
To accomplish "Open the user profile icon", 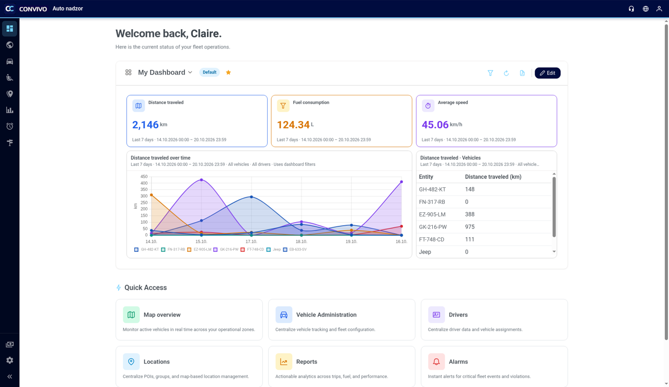I will (x=660, y=9).
